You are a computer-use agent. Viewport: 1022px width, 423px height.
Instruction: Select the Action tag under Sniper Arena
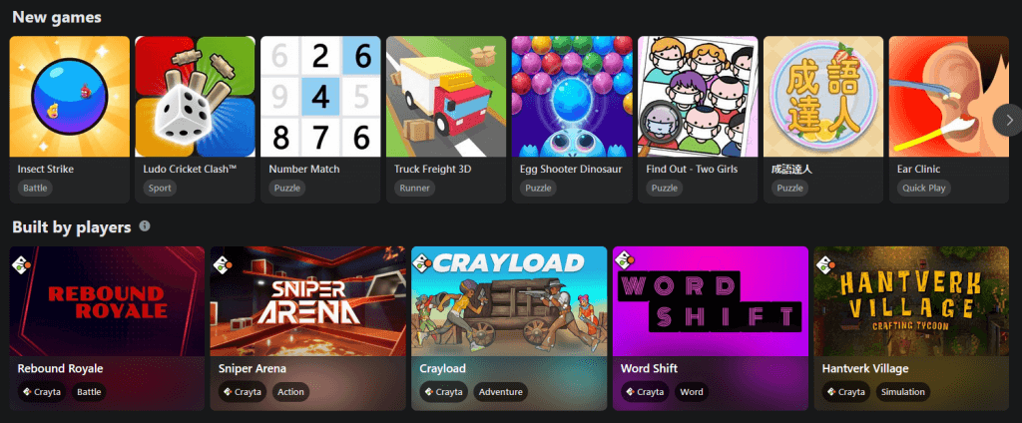[x=290, y=392]
